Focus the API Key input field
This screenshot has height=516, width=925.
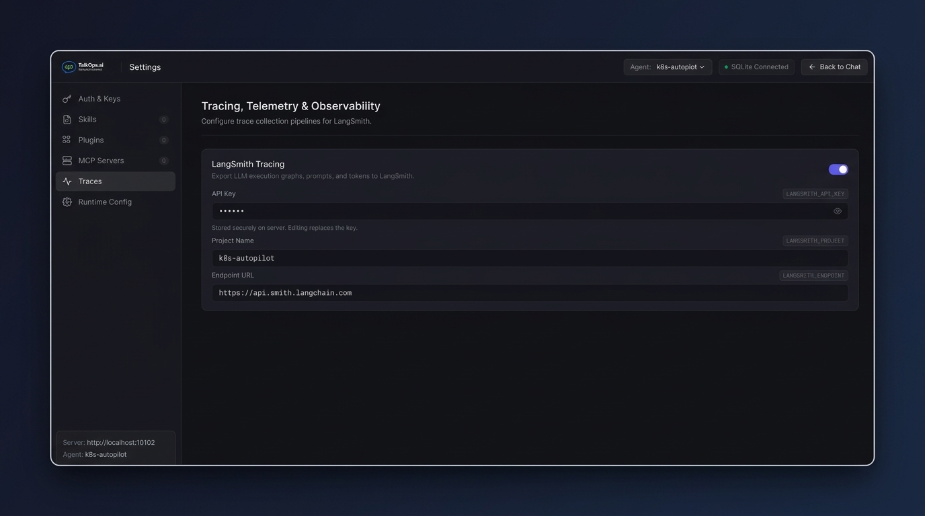pyautogui.click(x=530, y=211)
